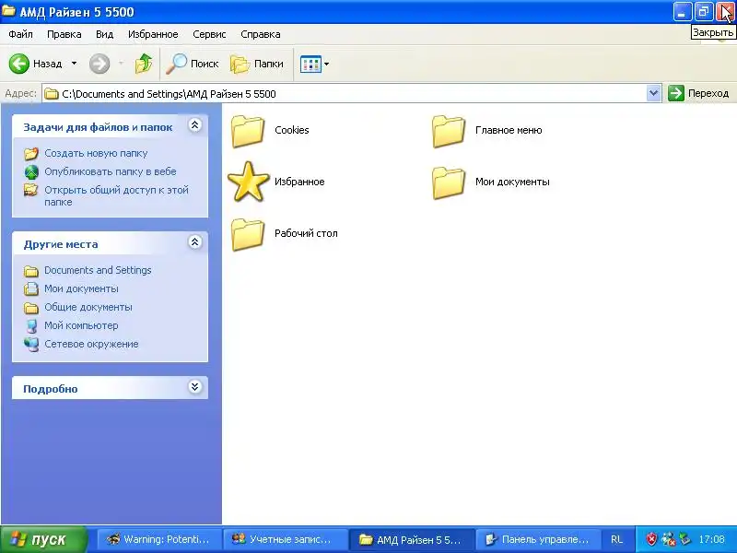The image size is (737, 553).
Task: Open Общие документы sidebar link
Action: (88, 307)
